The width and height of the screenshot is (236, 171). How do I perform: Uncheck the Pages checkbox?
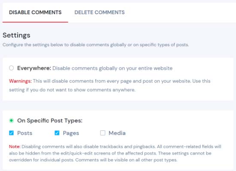click(57, 133)
